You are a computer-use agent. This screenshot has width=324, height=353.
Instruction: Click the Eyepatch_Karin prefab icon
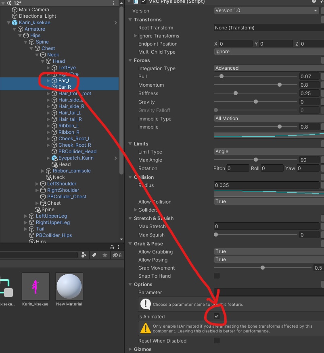[54, 158]
